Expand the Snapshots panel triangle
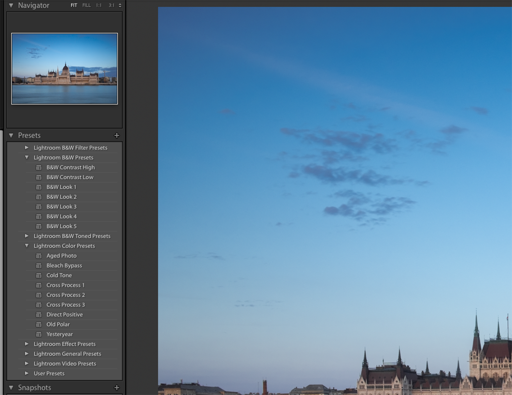This screenshot has width=512, height=395. [x=11, y=387]
